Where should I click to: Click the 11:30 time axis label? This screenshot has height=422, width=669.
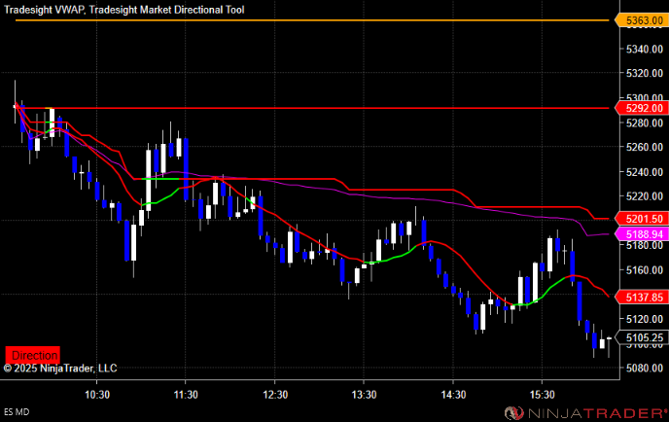click(186, 395)
